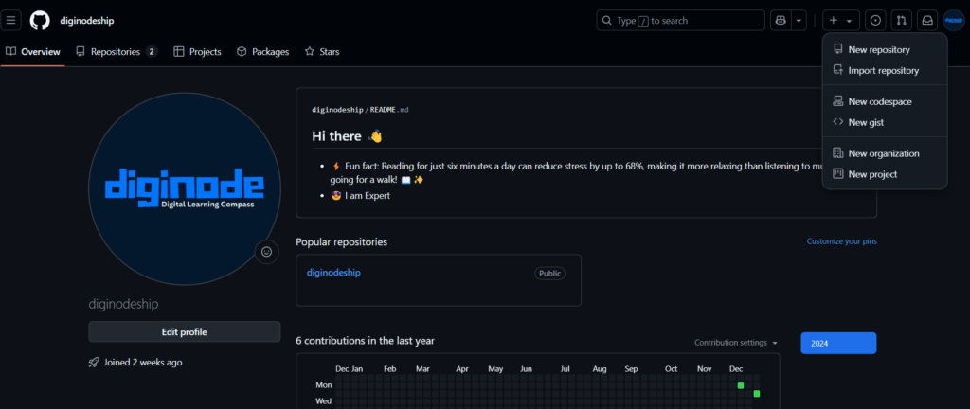Open the hamburger navigation menu

click(x=11, y=20)
